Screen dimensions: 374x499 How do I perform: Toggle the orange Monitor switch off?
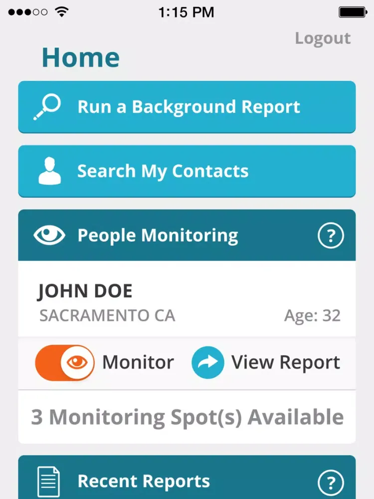point(65,363)
